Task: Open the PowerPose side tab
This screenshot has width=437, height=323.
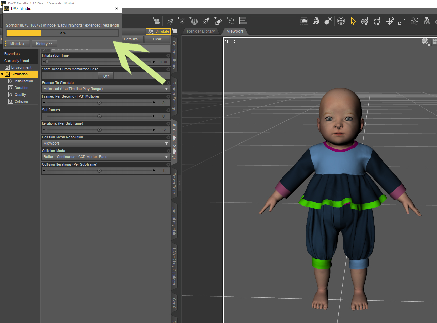Action: (174, 183)
